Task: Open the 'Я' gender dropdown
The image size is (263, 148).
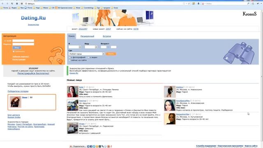Action: [75, 47]
